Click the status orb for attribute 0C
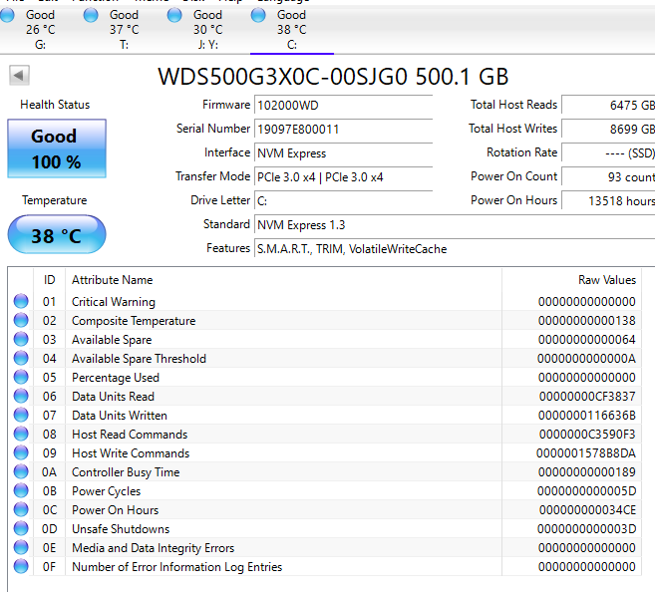Screen dimensions: 655x592 point(21,509)
